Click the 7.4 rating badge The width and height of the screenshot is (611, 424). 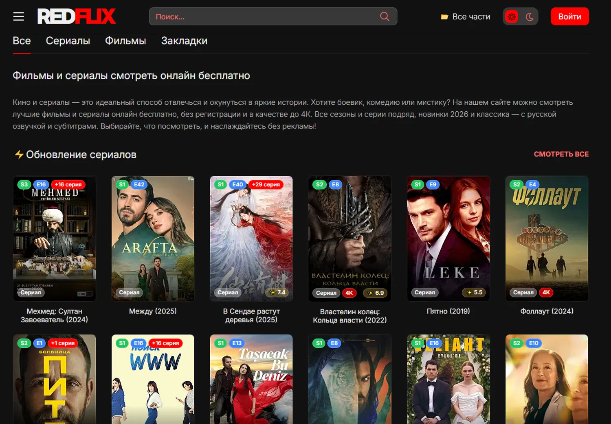coord(277,292)
